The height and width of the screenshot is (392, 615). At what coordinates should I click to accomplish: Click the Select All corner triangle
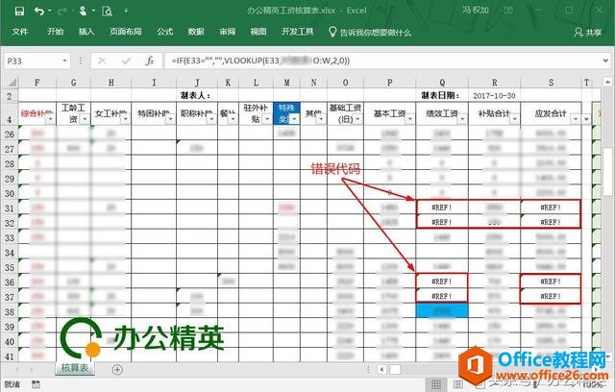(12, 83)
